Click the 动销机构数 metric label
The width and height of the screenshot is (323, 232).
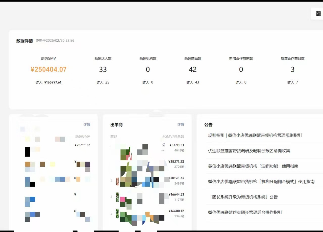point(148,58)
